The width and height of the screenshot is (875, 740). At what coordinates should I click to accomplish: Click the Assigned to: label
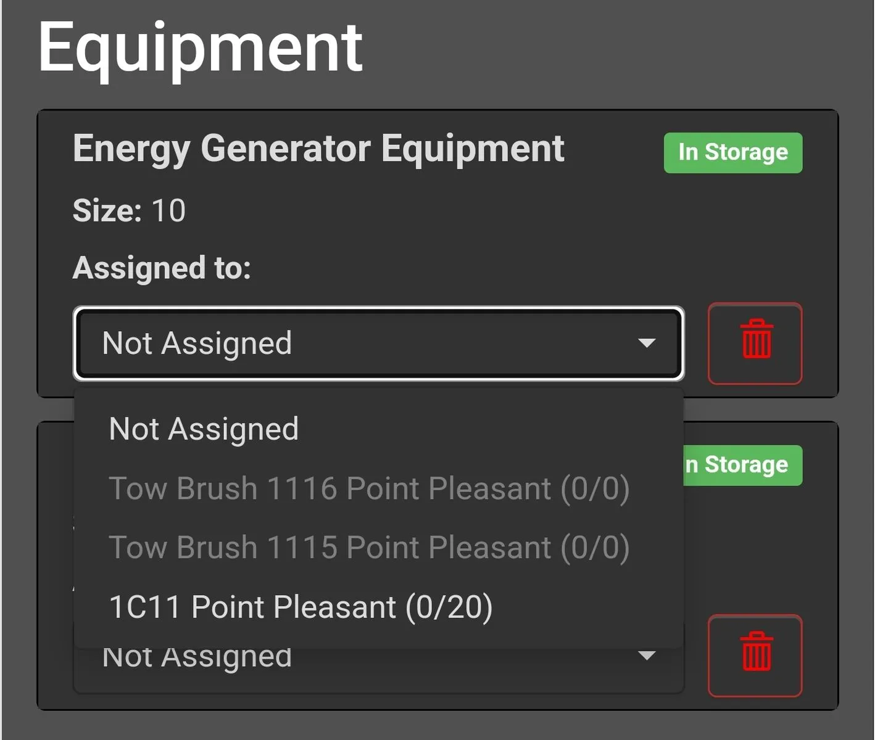coord(162,268)
